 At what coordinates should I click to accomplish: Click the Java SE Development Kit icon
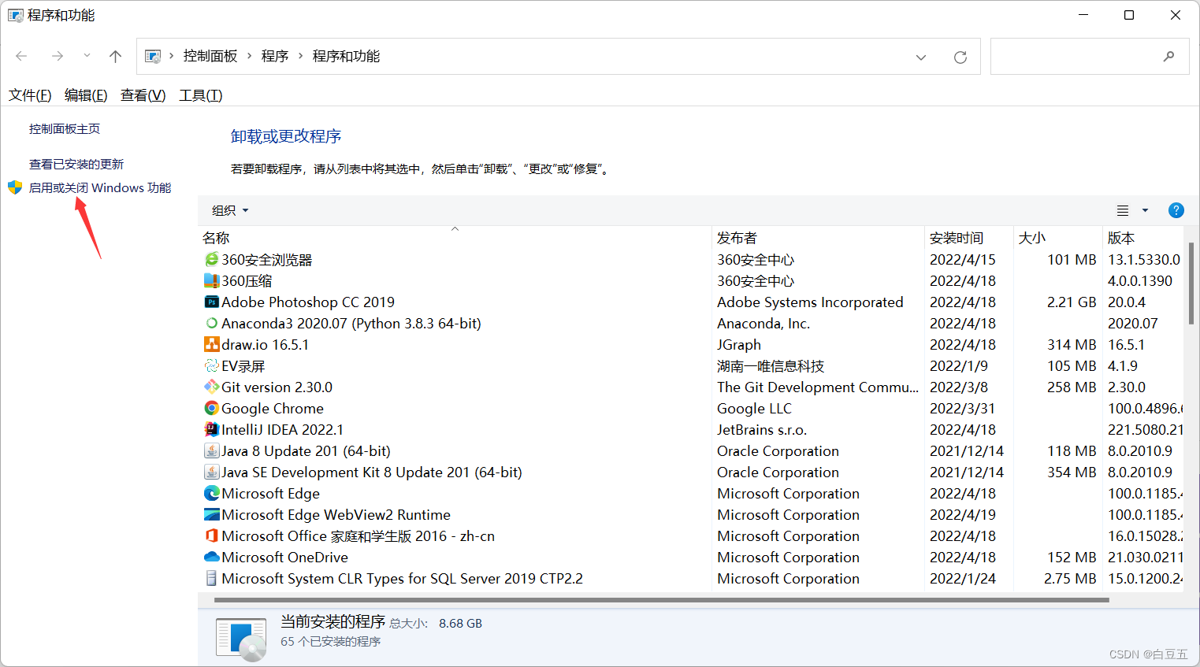(211, 472)
